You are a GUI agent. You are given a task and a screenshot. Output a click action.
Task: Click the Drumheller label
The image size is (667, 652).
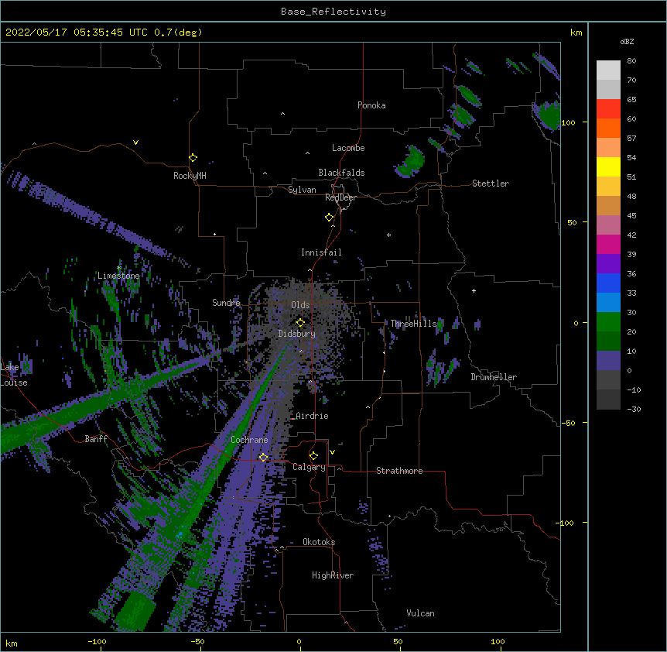[x=494, y=377]
